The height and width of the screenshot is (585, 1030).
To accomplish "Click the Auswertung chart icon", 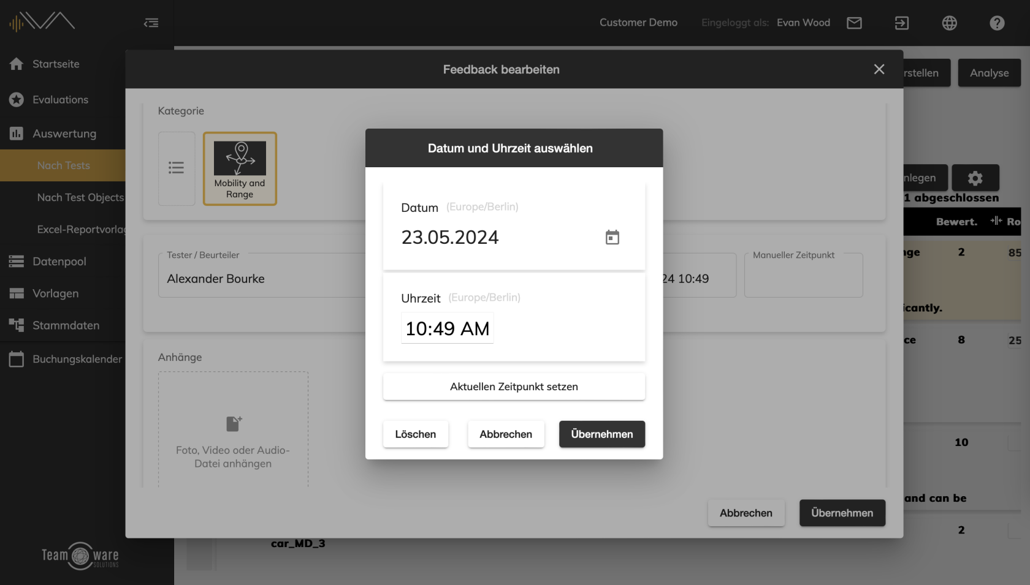I will (x=17, y=133).
